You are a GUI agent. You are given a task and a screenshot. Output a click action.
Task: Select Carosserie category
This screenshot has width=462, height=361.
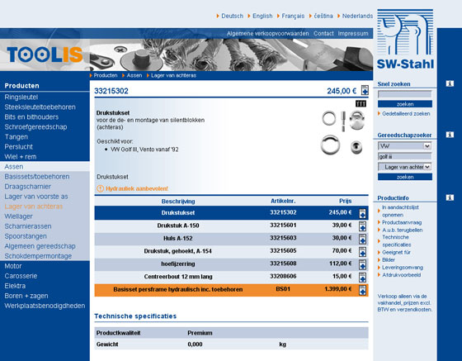click(x=21, y=276)
